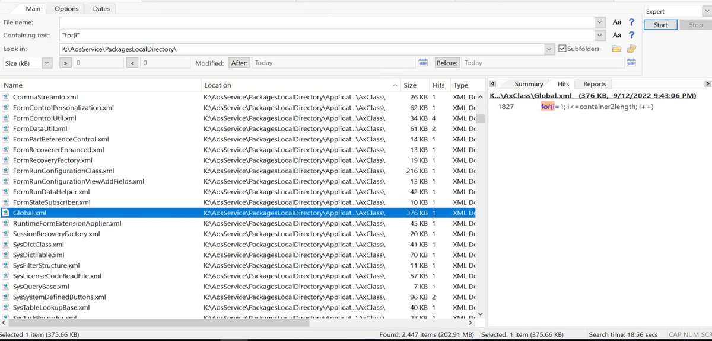
Task: Click the Before date Today field
Action: coord(542,63)
